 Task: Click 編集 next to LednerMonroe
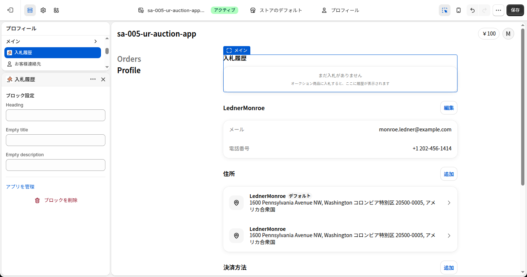(449, 108)
